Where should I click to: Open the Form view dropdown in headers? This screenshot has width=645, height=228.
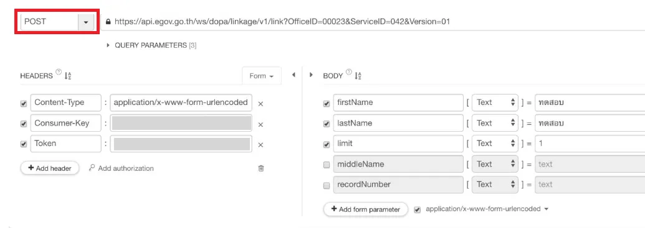pyautogui.click(x=262, y=76)
